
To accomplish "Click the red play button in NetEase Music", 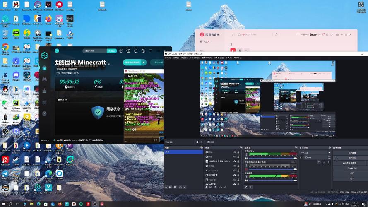I will (x=233, y=50).
